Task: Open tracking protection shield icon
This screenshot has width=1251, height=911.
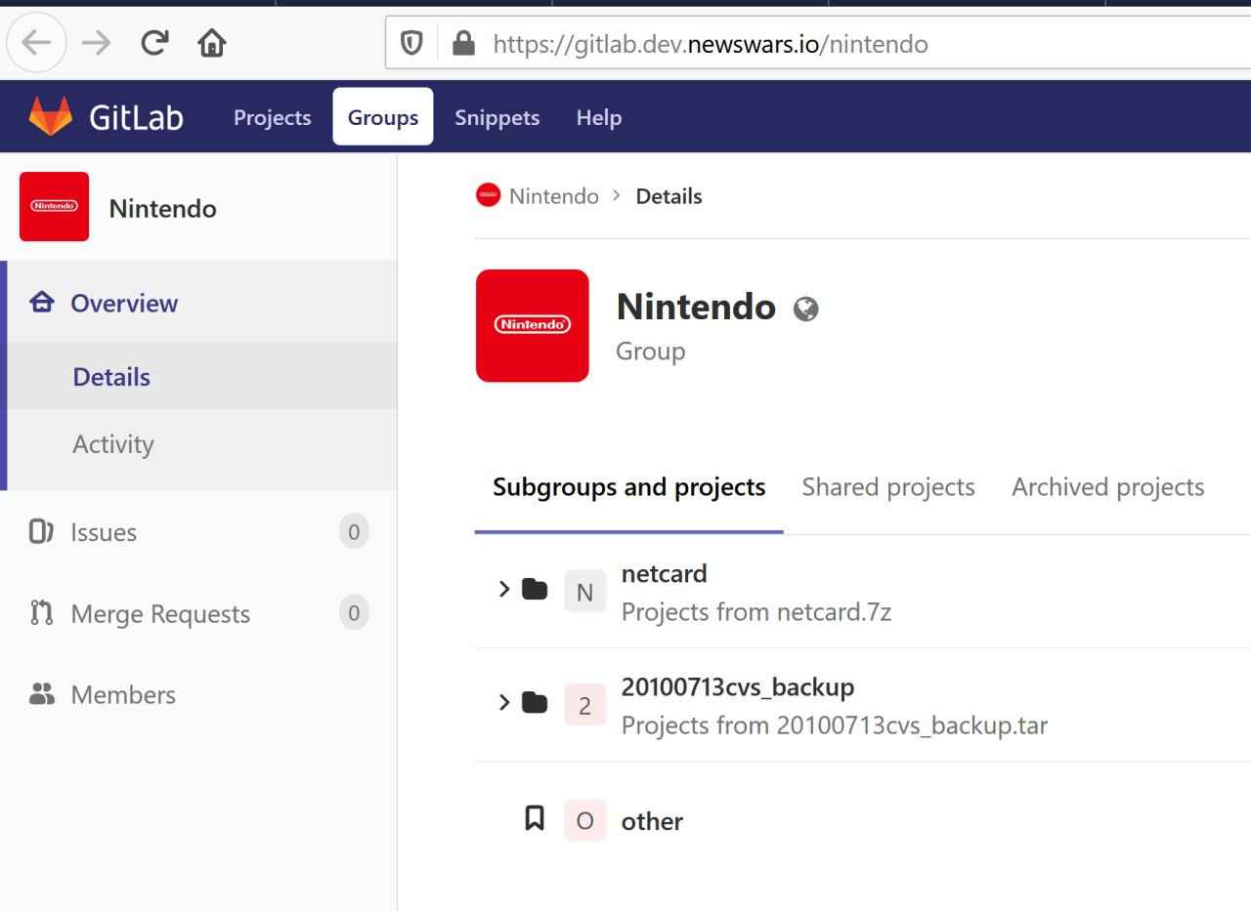Action: 411,43
